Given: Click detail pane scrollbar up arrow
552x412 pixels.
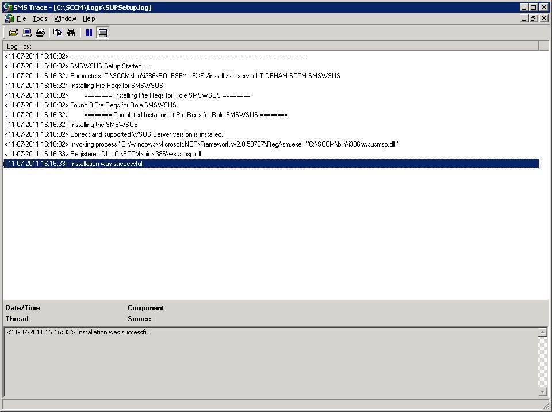Looking at the screenshot, I should coord(542,332).
